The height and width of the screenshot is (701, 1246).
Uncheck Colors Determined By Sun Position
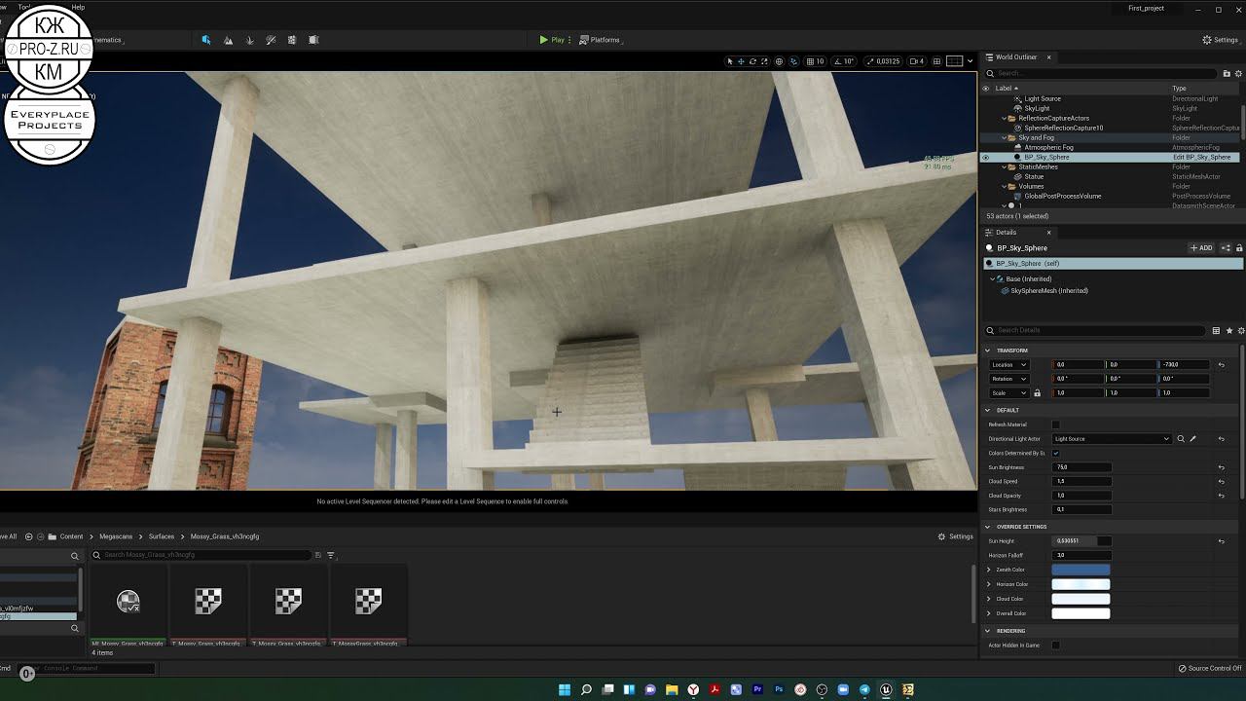1055,453
